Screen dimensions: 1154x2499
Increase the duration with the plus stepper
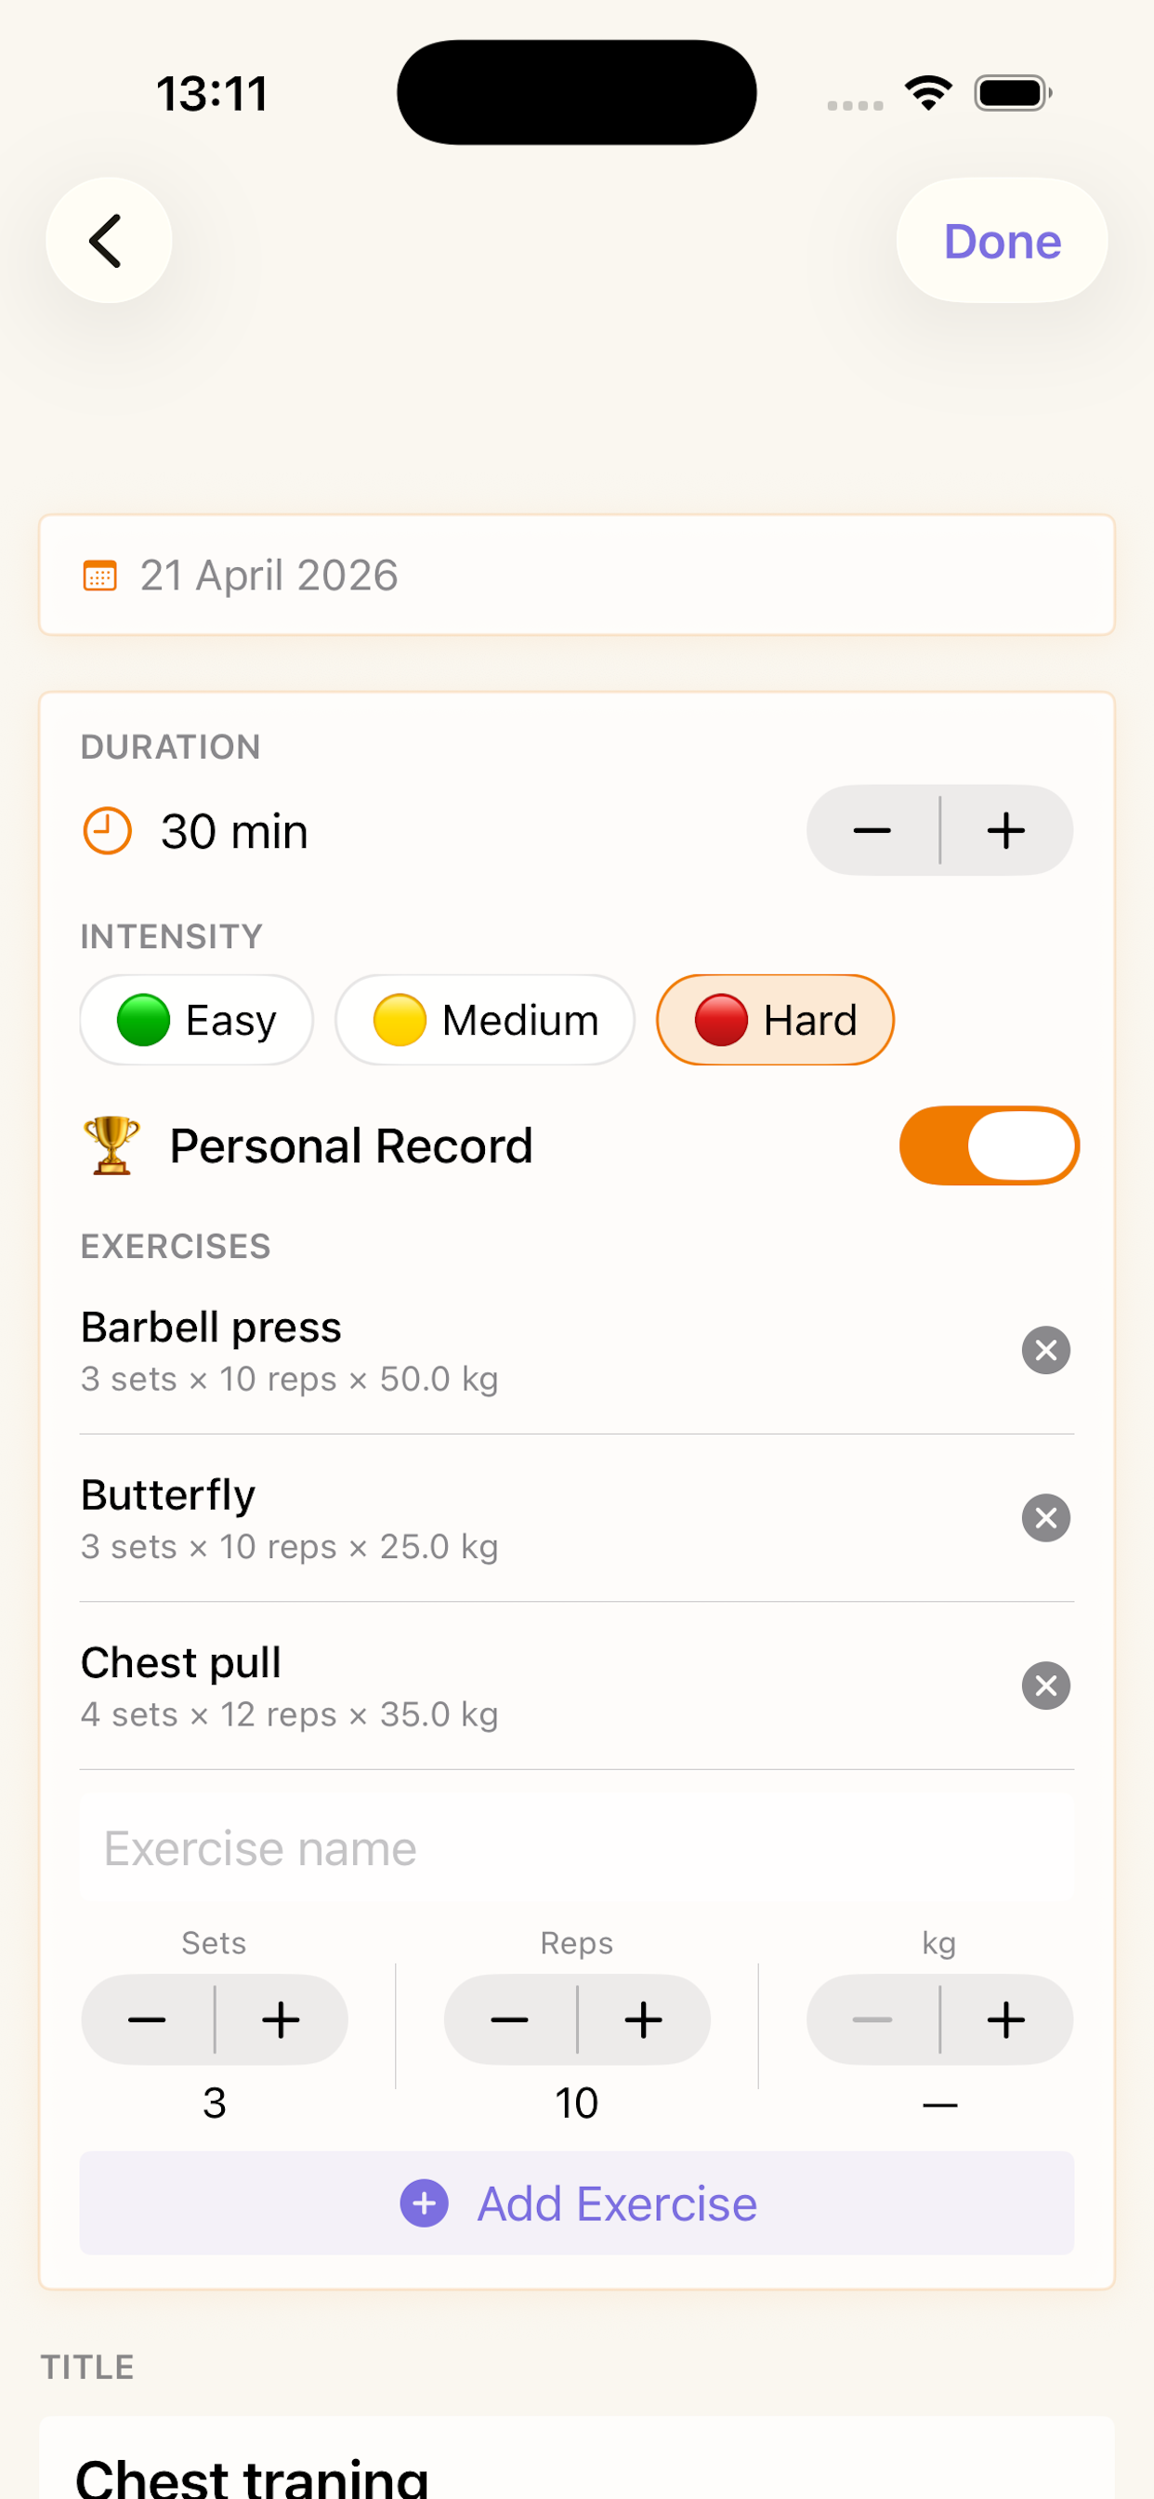[x=1006, y=830]
